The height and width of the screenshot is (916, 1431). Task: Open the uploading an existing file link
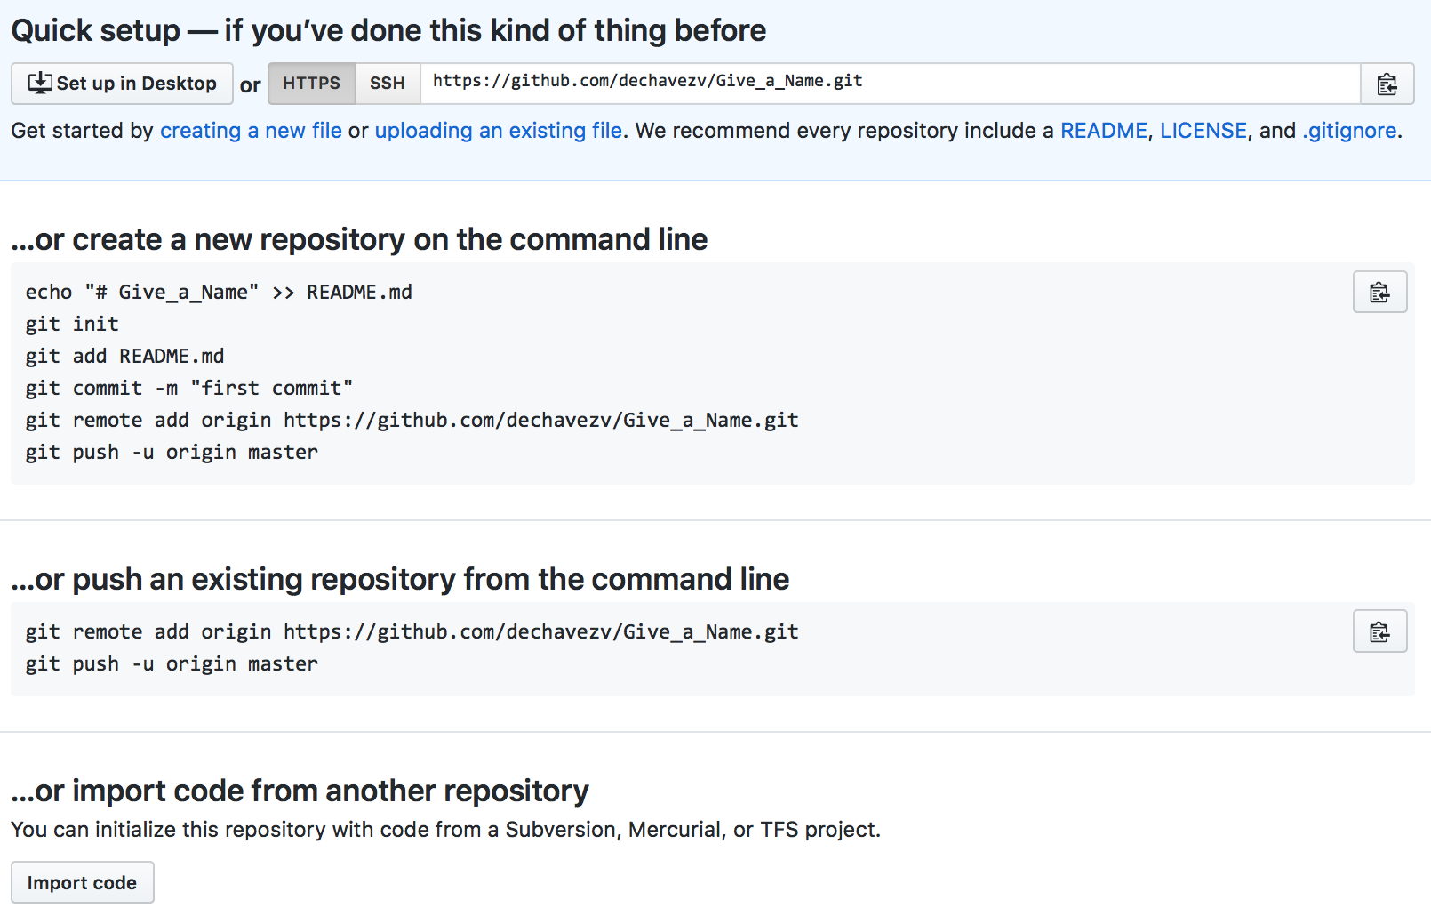tap(498, 131)
